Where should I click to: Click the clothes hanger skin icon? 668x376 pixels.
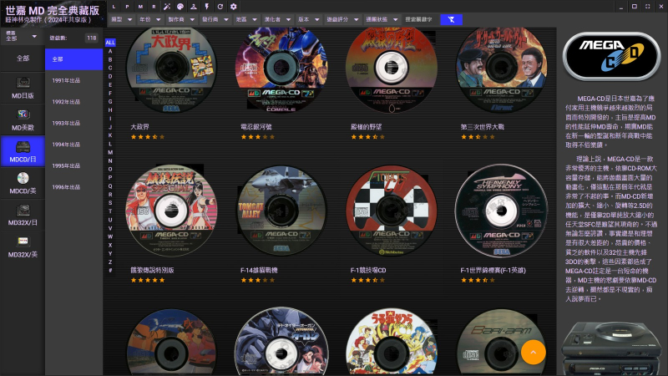194,7
